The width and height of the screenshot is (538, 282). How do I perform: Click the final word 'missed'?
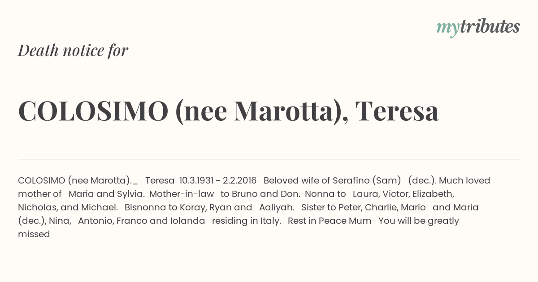click(x=34, y=234)
